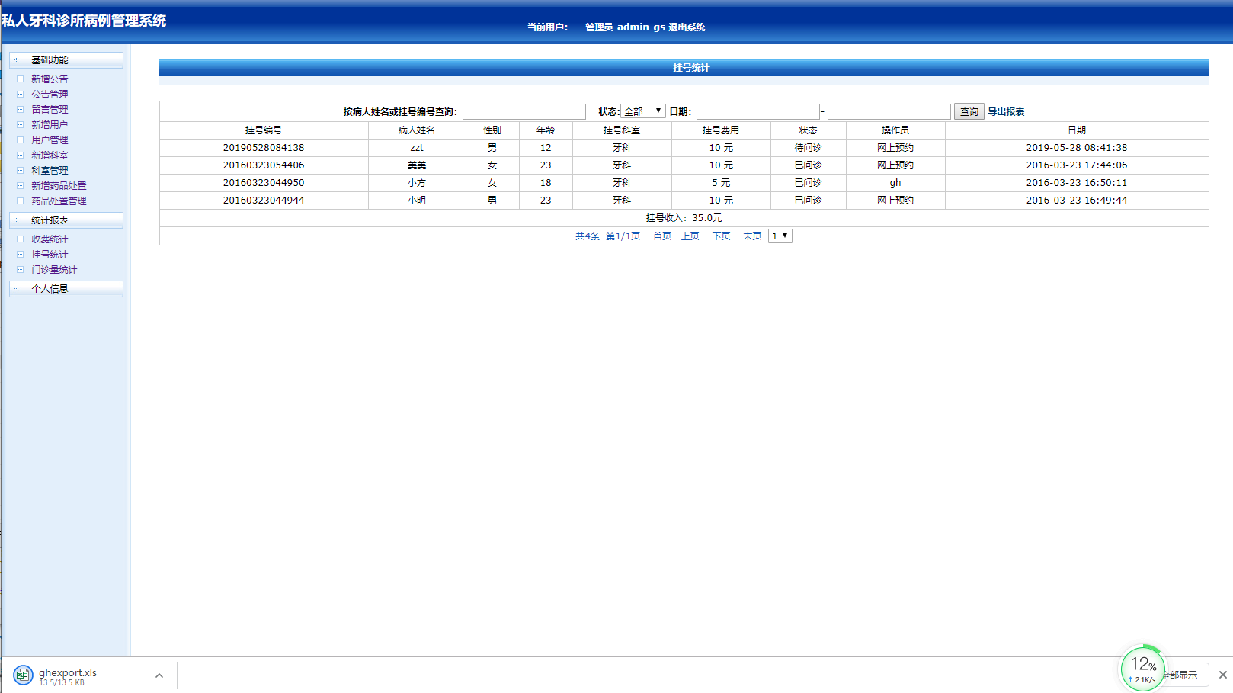
Task: Open the 状态 filter dropdown
Action: pyautogui.click(x=643, y=111)
